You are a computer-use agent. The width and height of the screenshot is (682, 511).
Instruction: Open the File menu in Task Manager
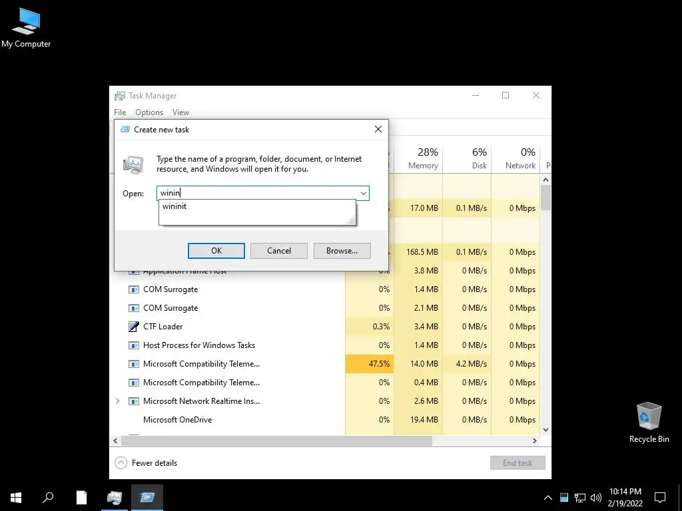click(120, 112)
